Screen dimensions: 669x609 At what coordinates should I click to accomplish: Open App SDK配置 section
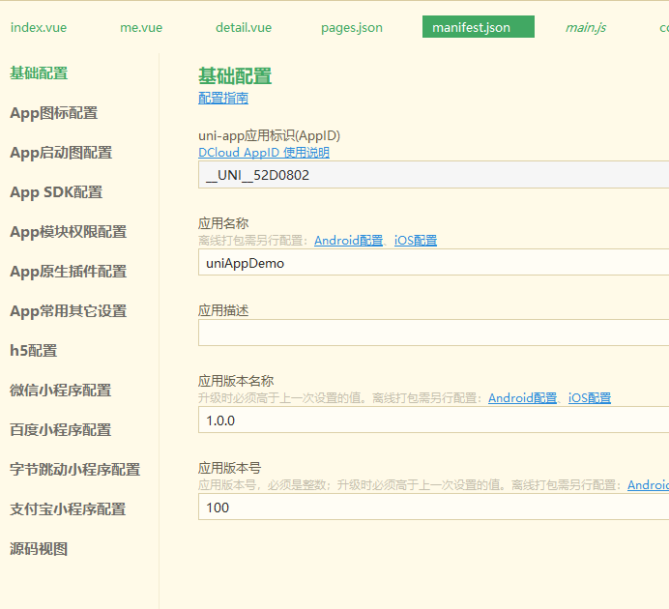pos(56,192)
